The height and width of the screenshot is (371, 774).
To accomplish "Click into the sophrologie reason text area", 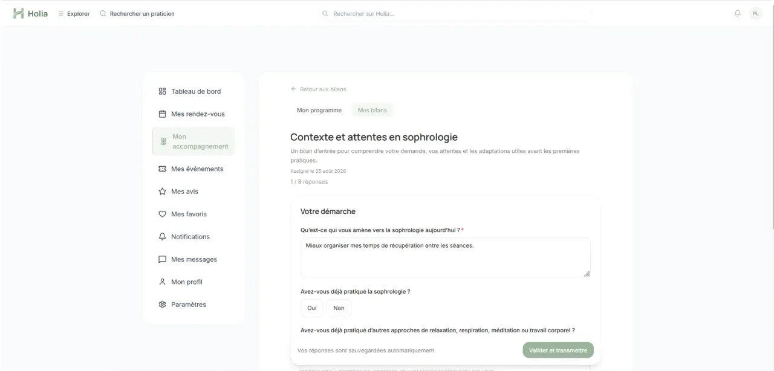I will click(445, 257).
